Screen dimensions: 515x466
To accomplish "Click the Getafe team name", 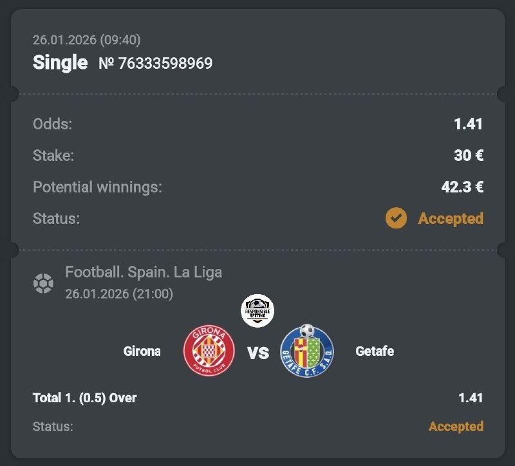I will (373, 351).
